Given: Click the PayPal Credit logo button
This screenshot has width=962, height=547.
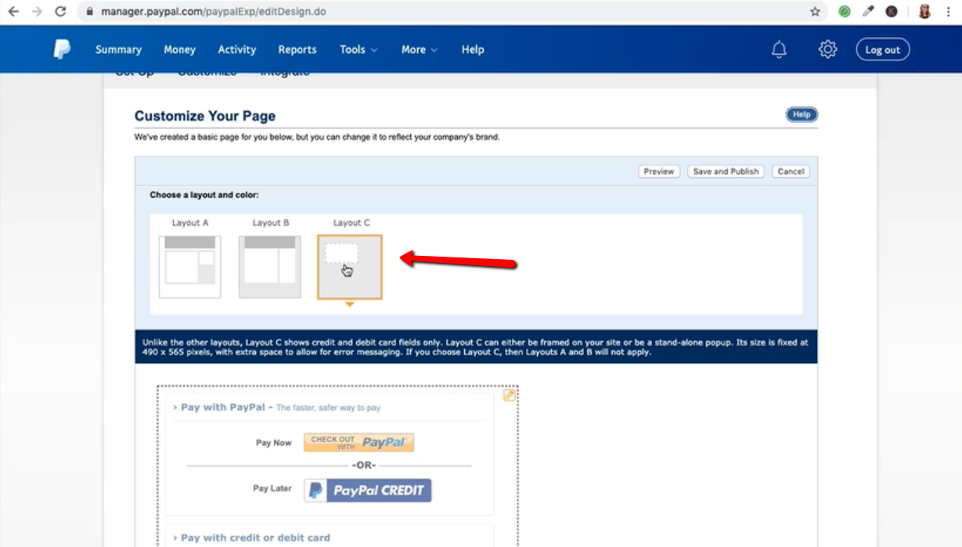Looking at the screenshot, I should pos(368,491).
